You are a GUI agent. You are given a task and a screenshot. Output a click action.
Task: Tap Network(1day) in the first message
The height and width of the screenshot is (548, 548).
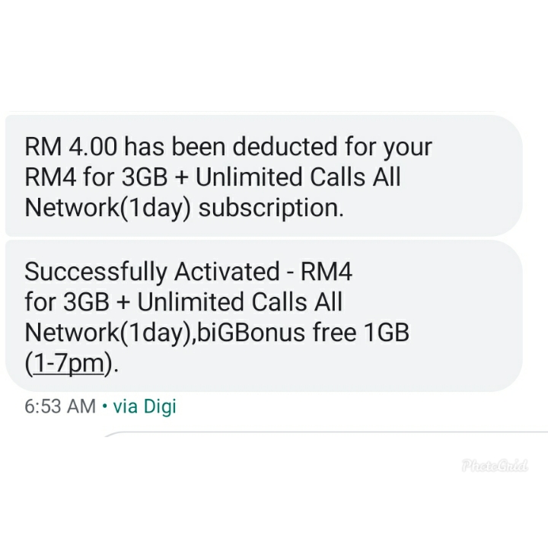pos(108,208)
